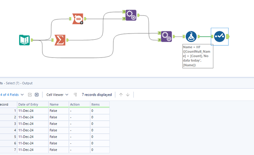Image resolution: width=254 pixels, height=155 pixels.
Task: Click the Items 0 cell in row 2
Action: coord(100,117)
